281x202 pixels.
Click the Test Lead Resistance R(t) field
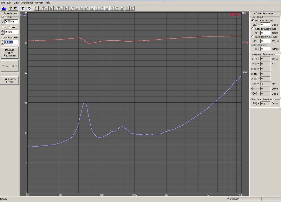265,103
